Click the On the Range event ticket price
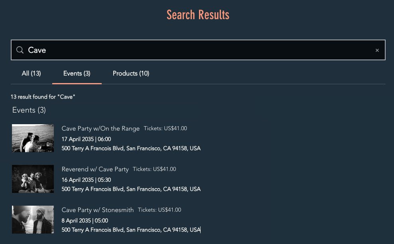This screenshot has height=244, width=394. coord(165,129)
